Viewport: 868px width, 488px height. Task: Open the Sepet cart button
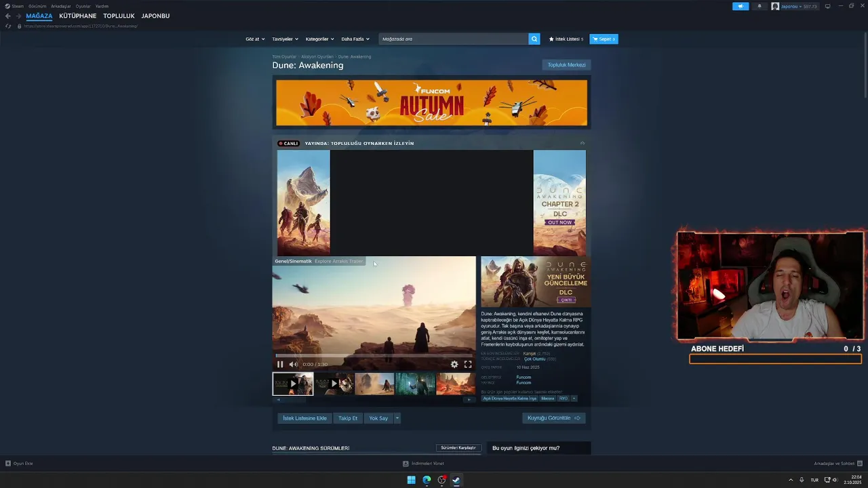coord(604,39)
